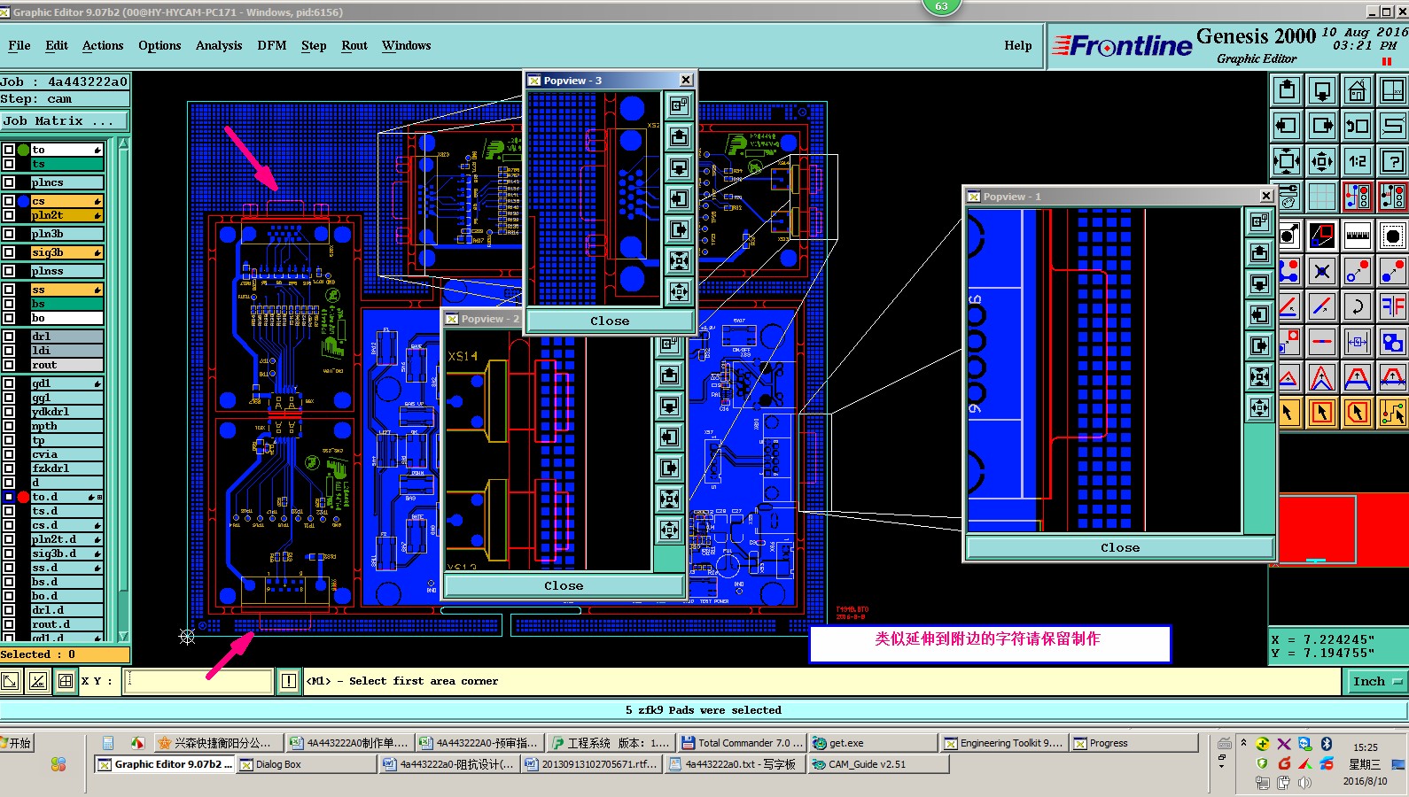Open the Rout menu
This screenshot has height=797, width=1409.
click(x=354, y=46)
